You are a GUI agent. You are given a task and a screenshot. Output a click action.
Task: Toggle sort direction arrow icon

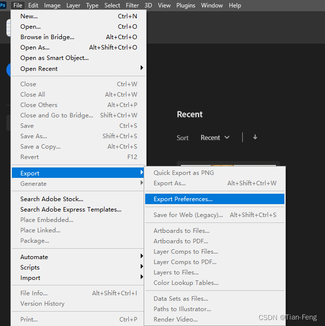(255, 137)
